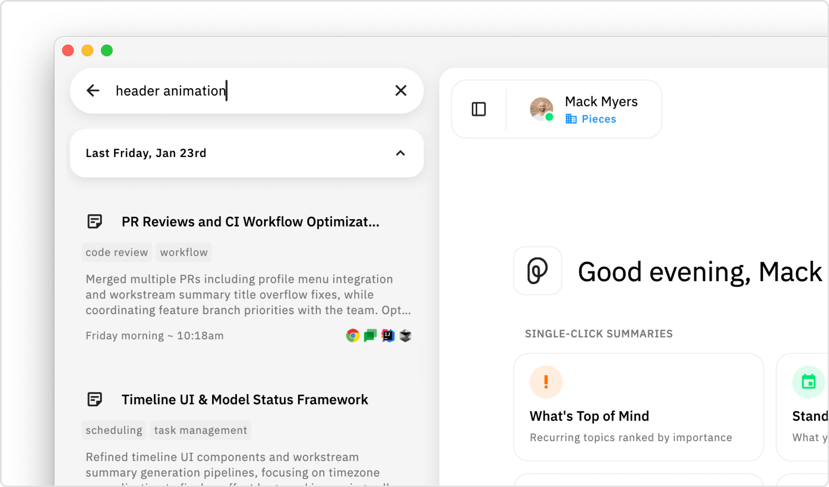Select the Google Chat source icon
The width and height of the screenshot is (829, 487).
pyautogui.click(x=370, y=336)
